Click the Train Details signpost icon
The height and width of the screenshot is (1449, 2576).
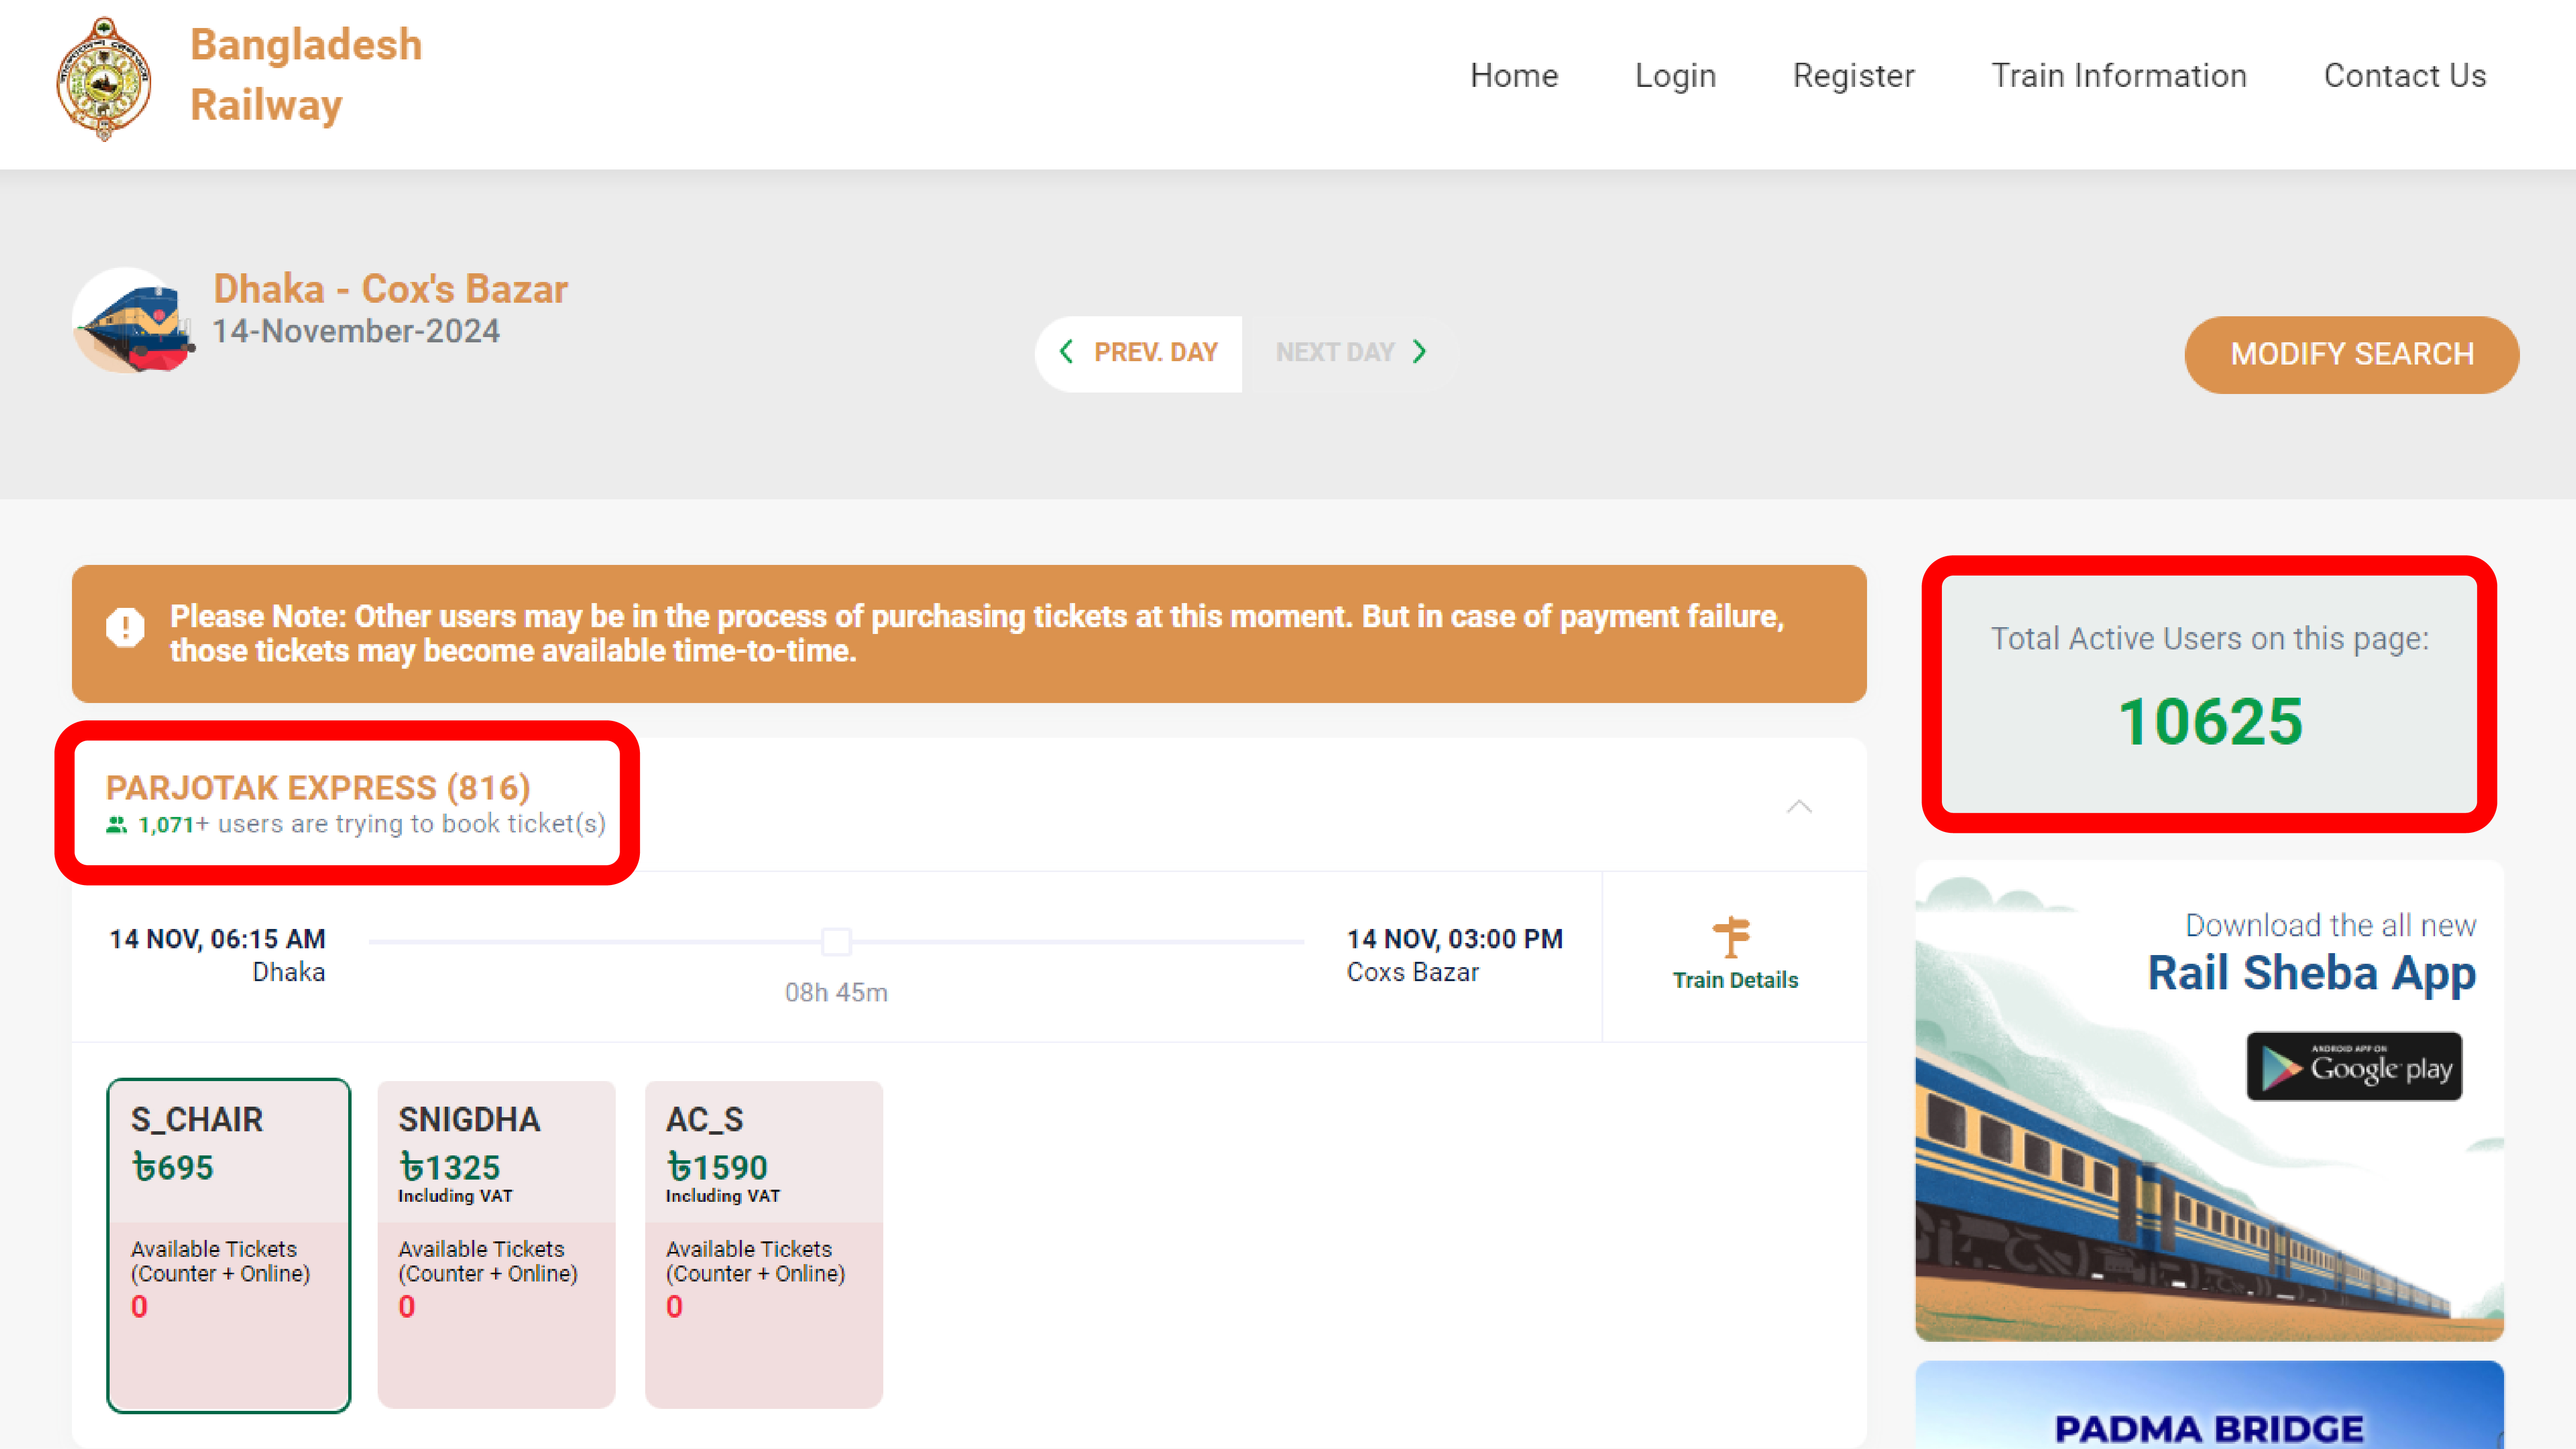pyautogui.click(x=1732, y=937)
